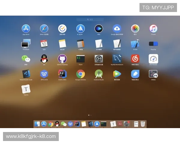The width and height of the screenshot is (180, 144).
Task: Launch iTerm in the Launchpad grid
Action: pos(81,59)
